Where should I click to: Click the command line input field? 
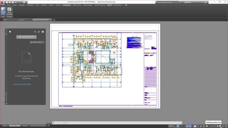[x=117, y=123]
